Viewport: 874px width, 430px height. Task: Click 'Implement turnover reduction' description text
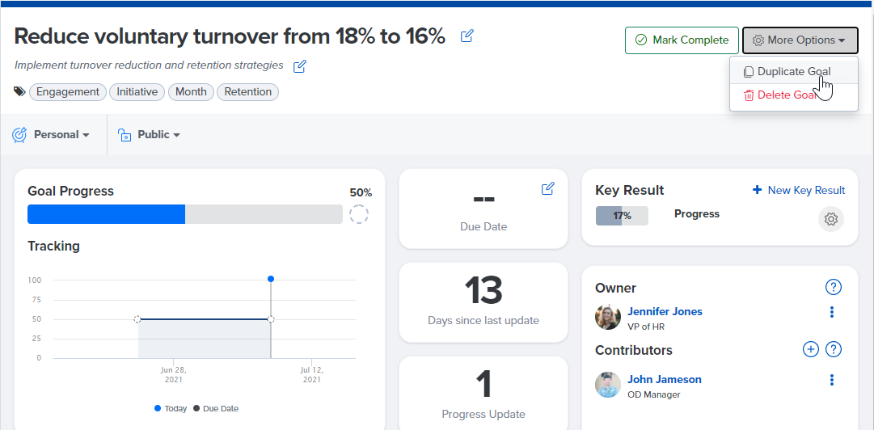[149, 65]
